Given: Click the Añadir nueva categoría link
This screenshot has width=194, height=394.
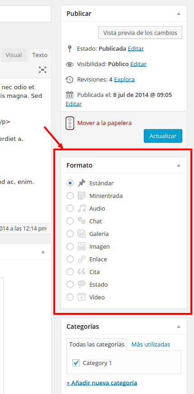Looking at the screenshot, I should (102, 383).
